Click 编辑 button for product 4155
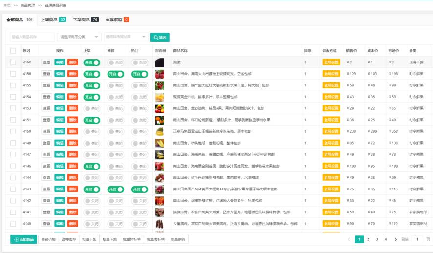Image resolution: width=433 pixels, height=253 pixels. [x=59, y=85]
